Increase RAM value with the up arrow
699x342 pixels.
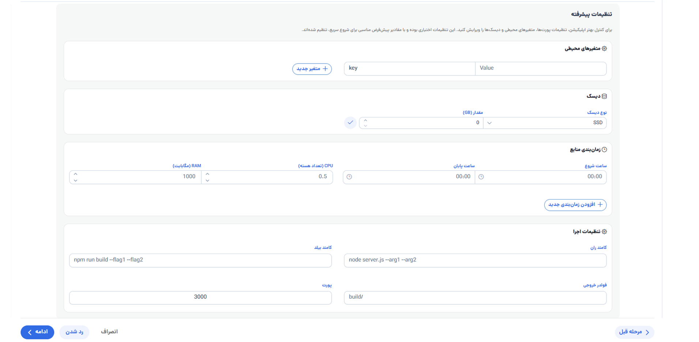tap(75, 174)
